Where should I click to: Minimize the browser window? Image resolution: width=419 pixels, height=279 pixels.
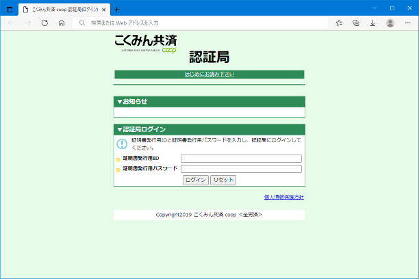coord(374,8)
